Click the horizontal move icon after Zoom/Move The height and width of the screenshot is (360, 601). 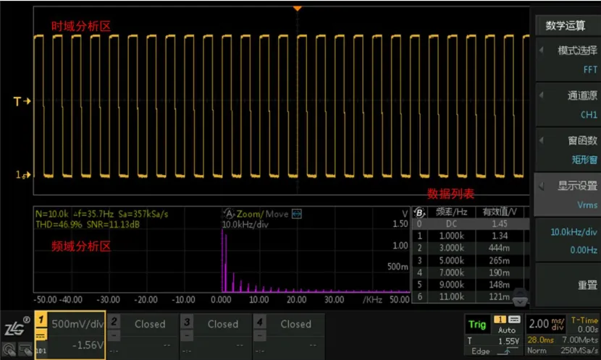coord(297,214)
